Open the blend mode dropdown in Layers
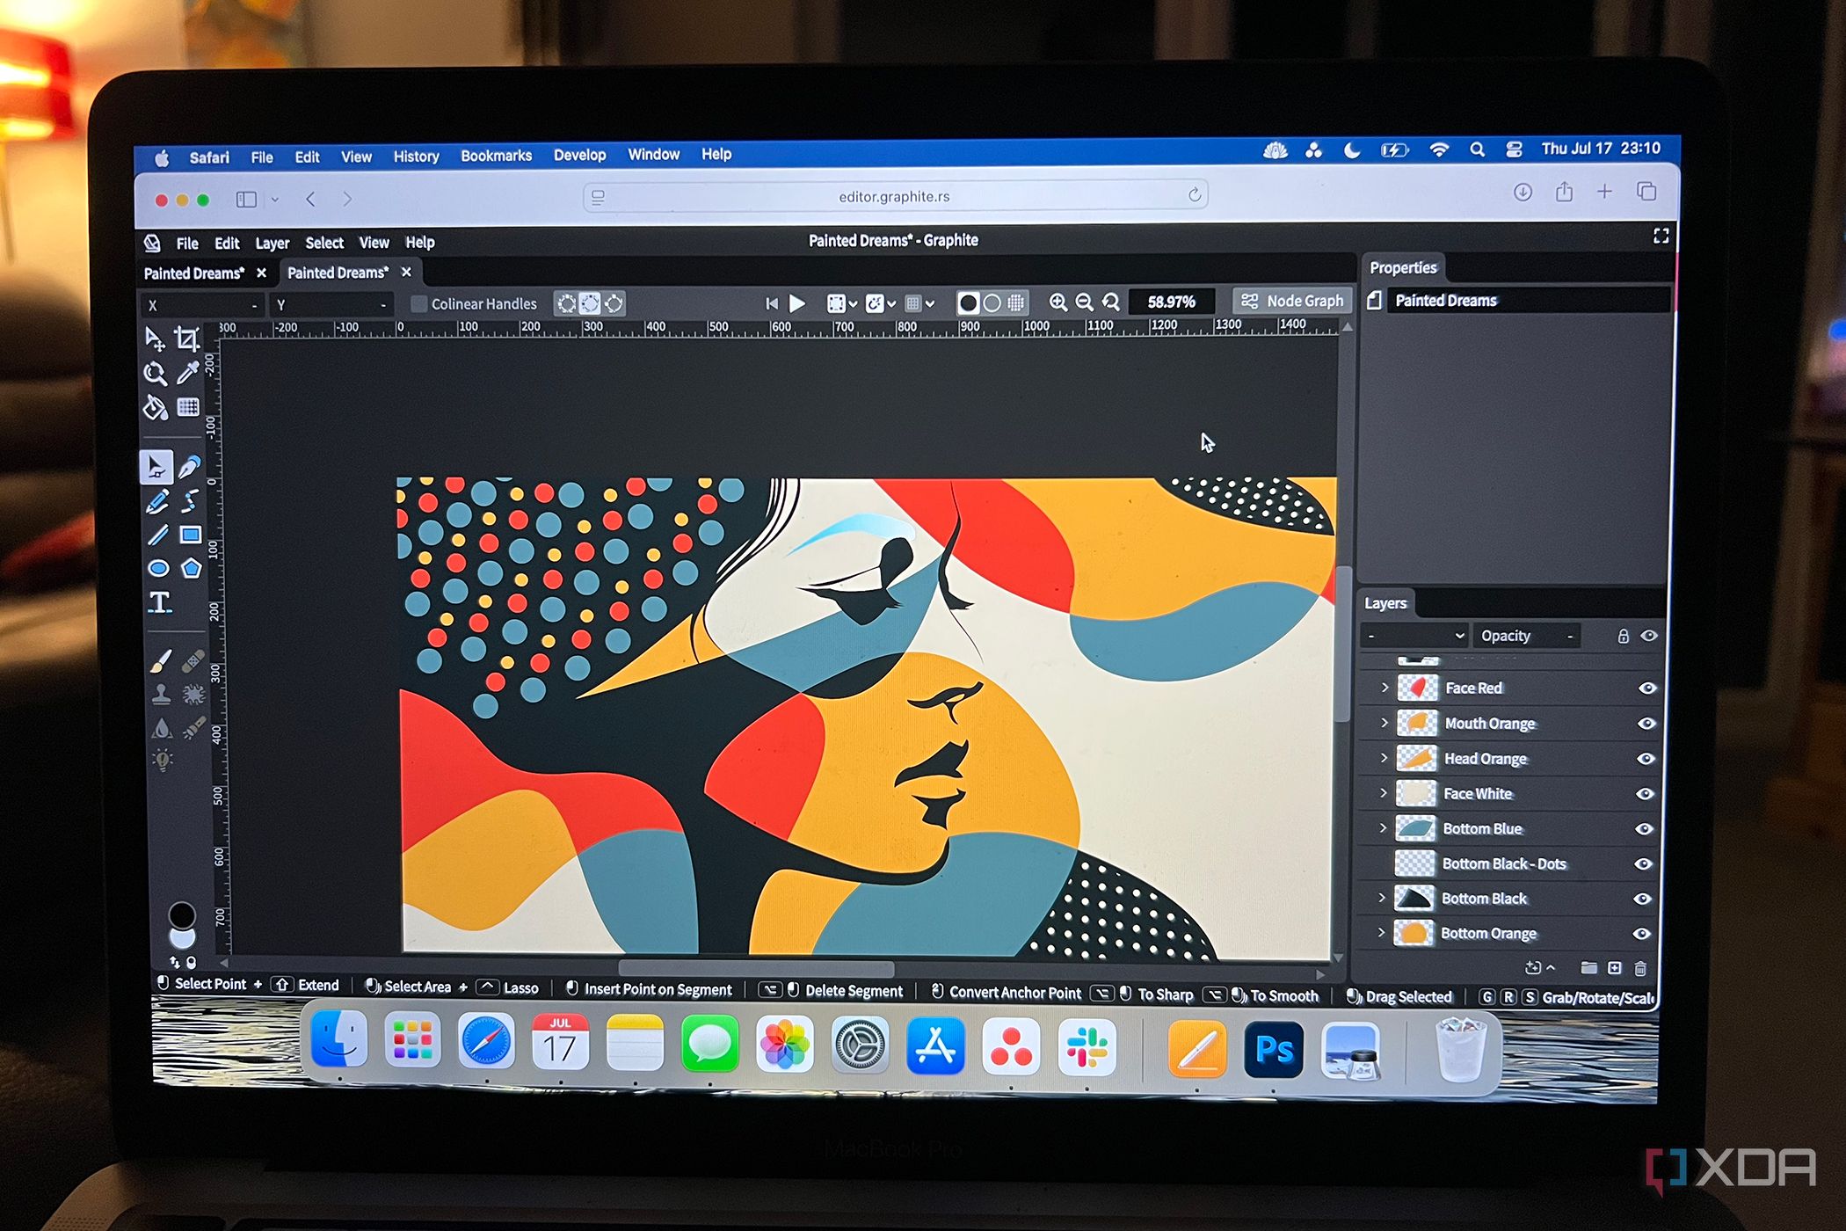The width and height of the screenshot is (1846, 1231). 1414,636
